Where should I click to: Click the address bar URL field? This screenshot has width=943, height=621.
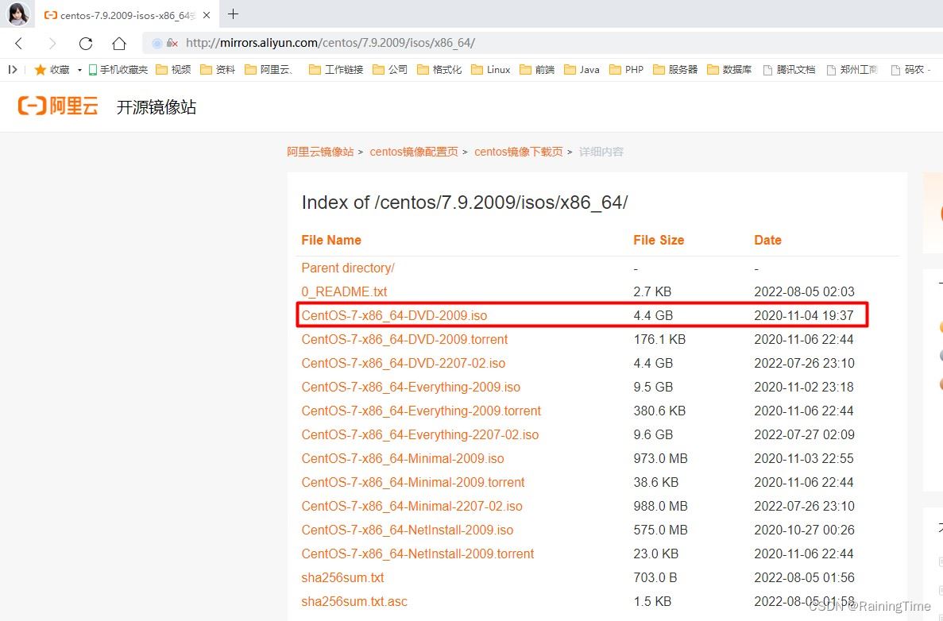coord(541,43)
